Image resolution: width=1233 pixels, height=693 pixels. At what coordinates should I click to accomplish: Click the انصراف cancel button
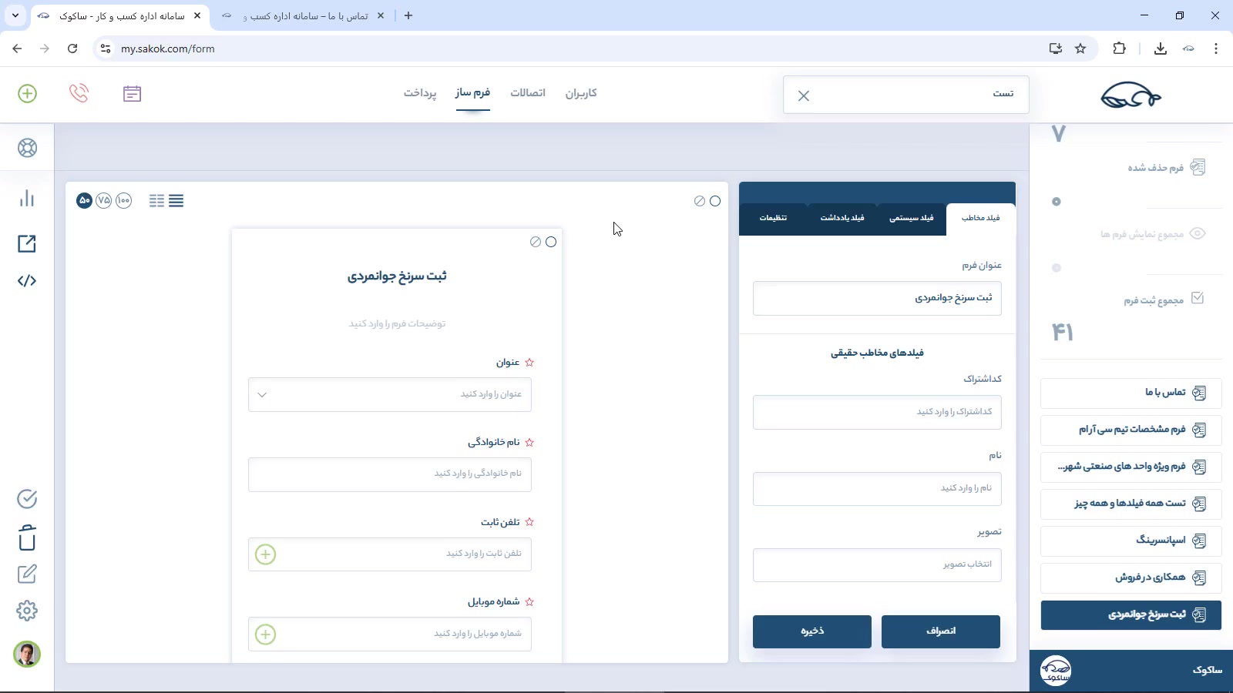pos(940,631)
